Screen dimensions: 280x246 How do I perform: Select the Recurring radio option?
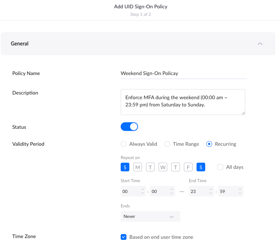[x=209, y=144]
